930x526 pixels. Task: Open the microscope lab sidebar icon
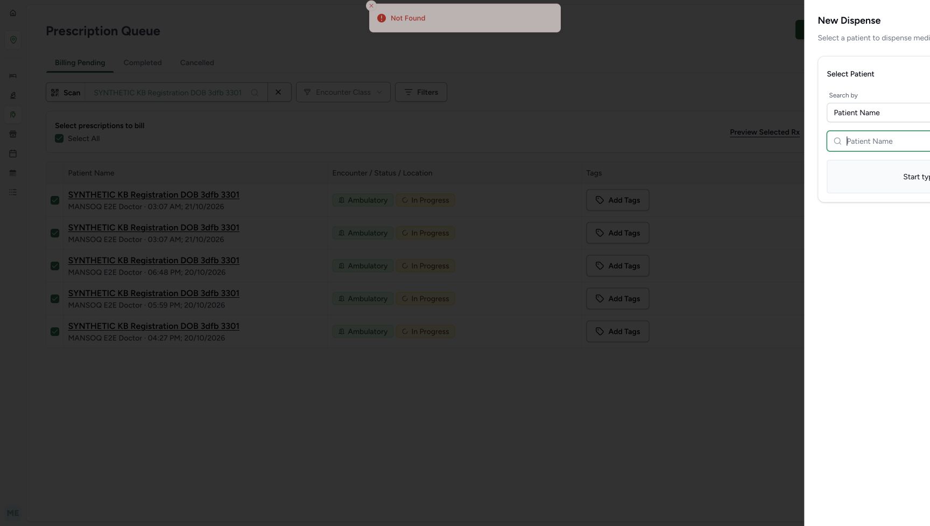13,95
